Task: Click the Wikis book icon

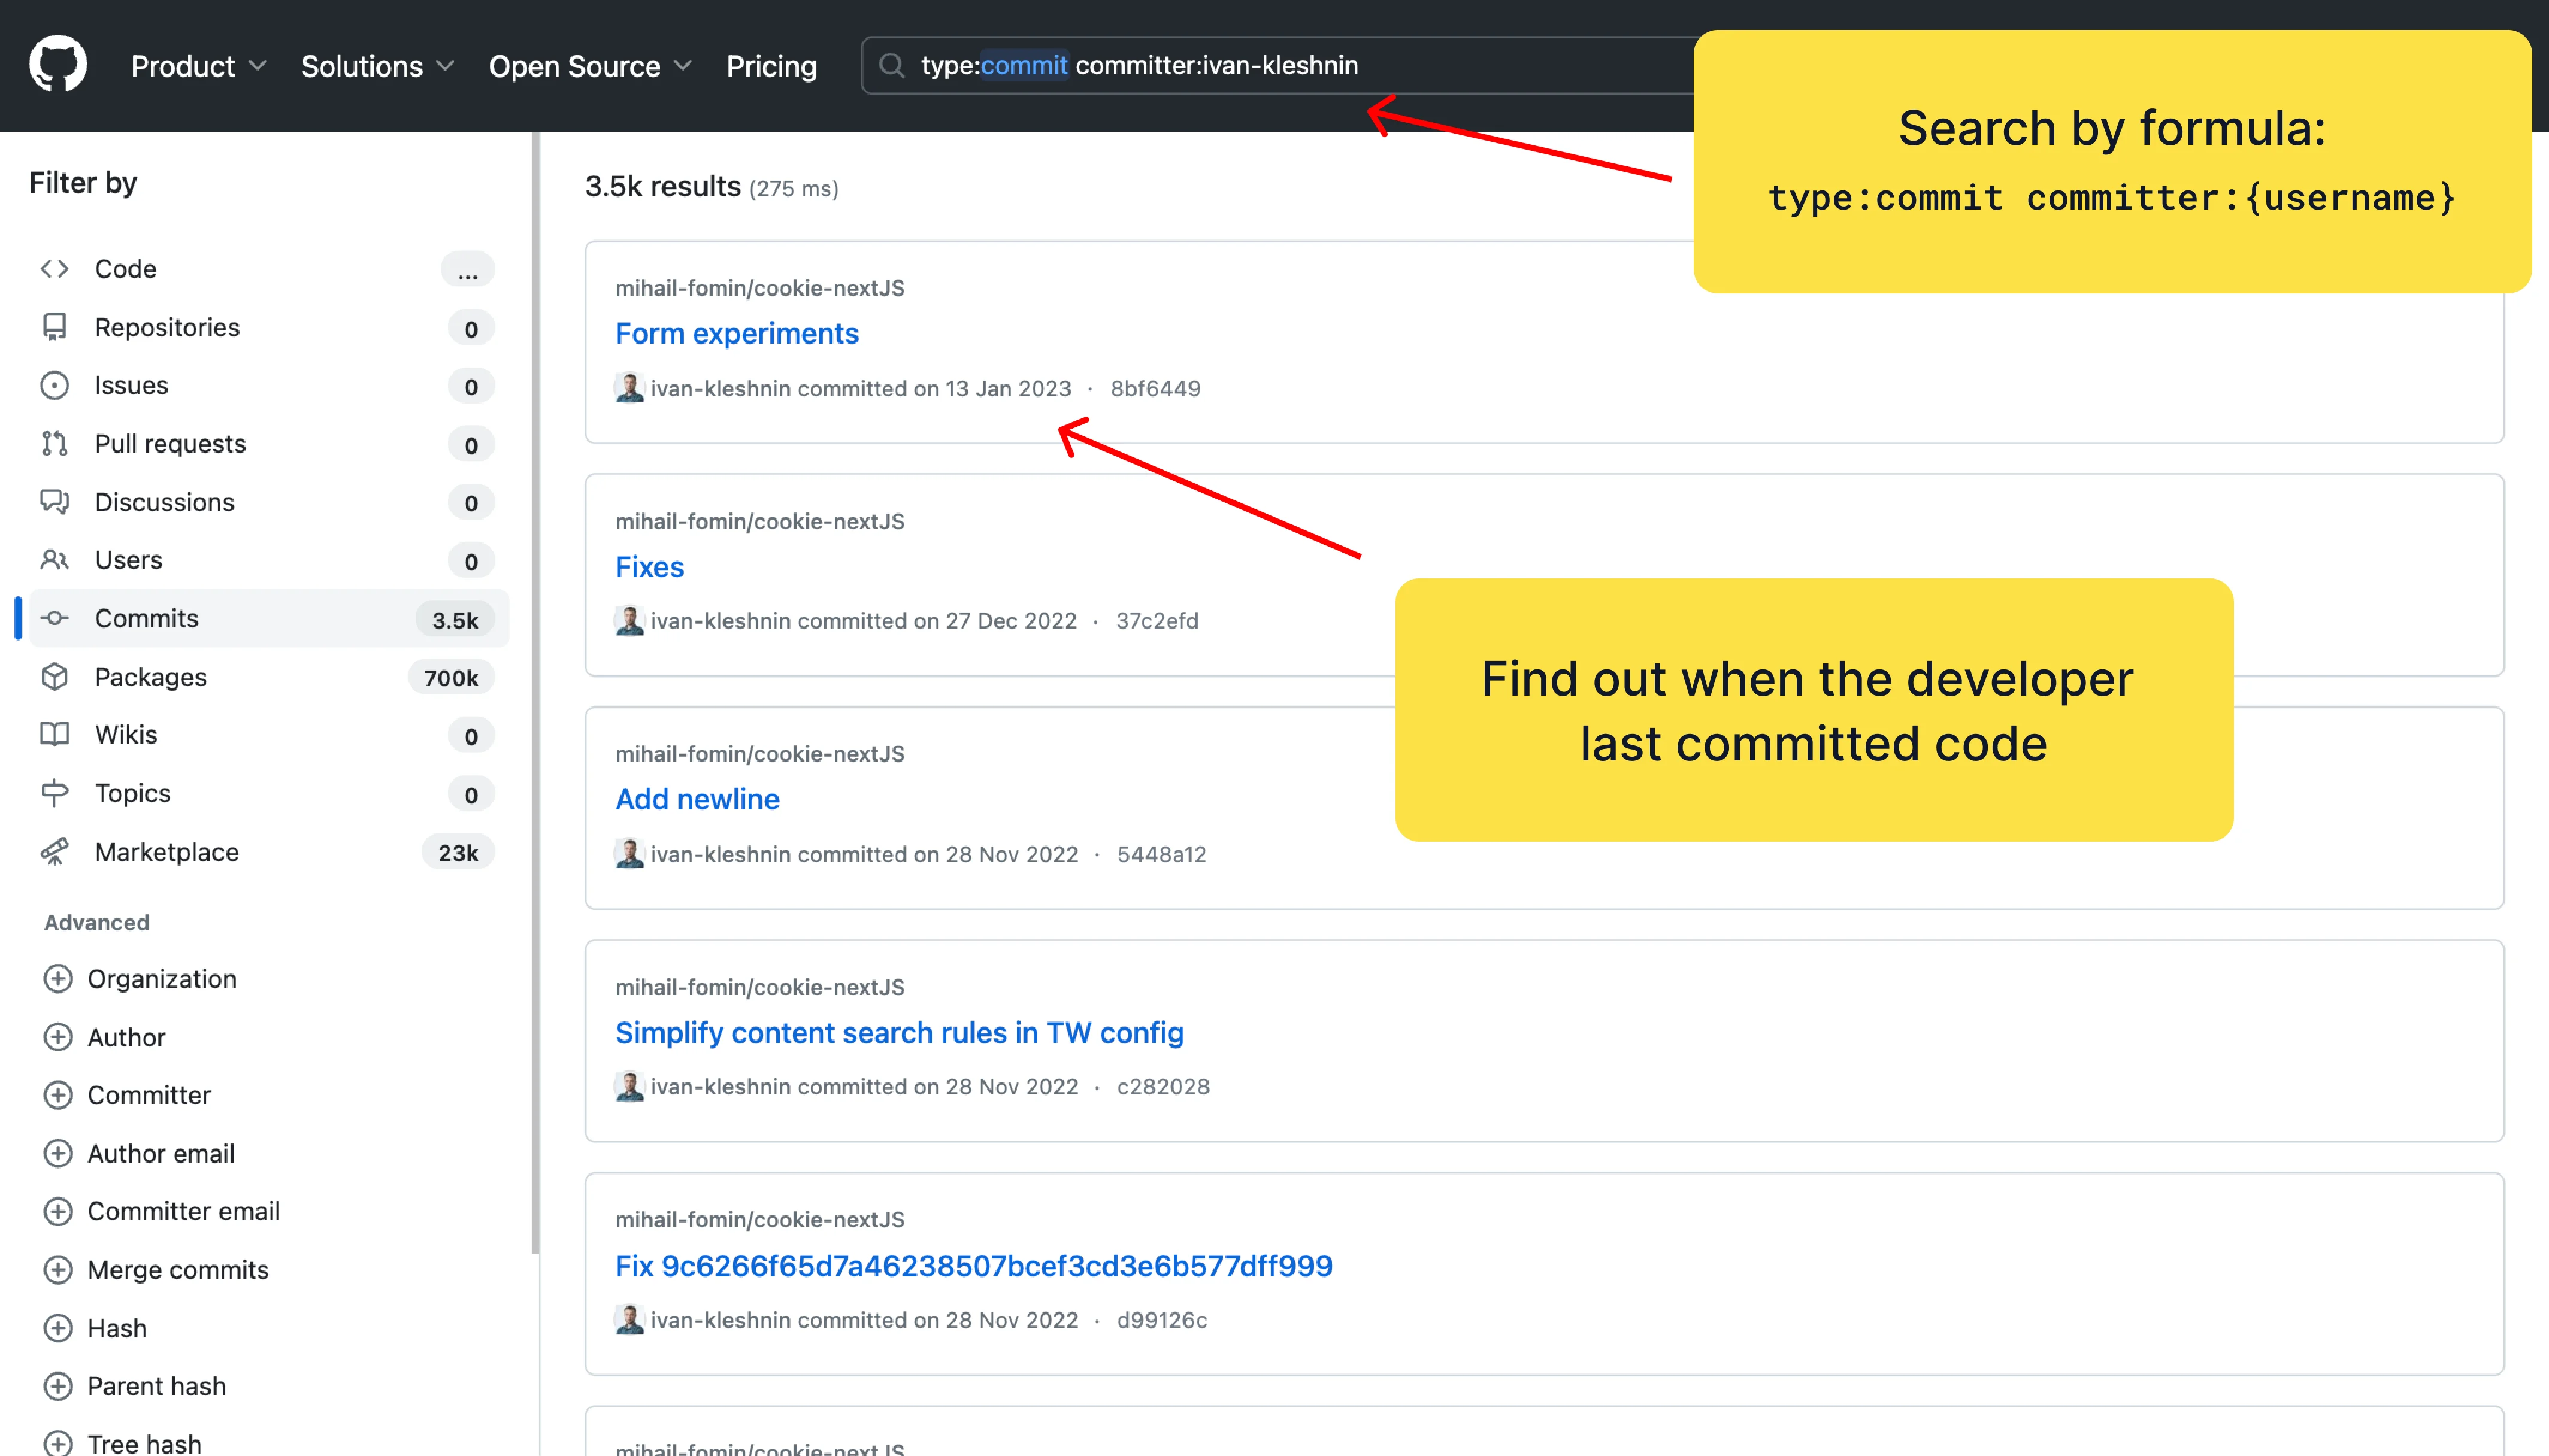Action: click(55, 735)
